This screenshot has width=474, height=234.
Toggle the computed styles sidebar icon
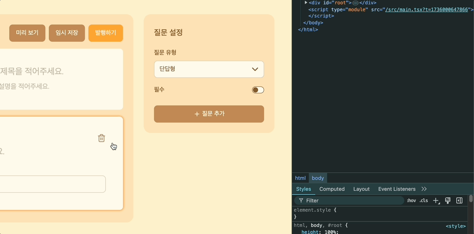click(459, 200)
